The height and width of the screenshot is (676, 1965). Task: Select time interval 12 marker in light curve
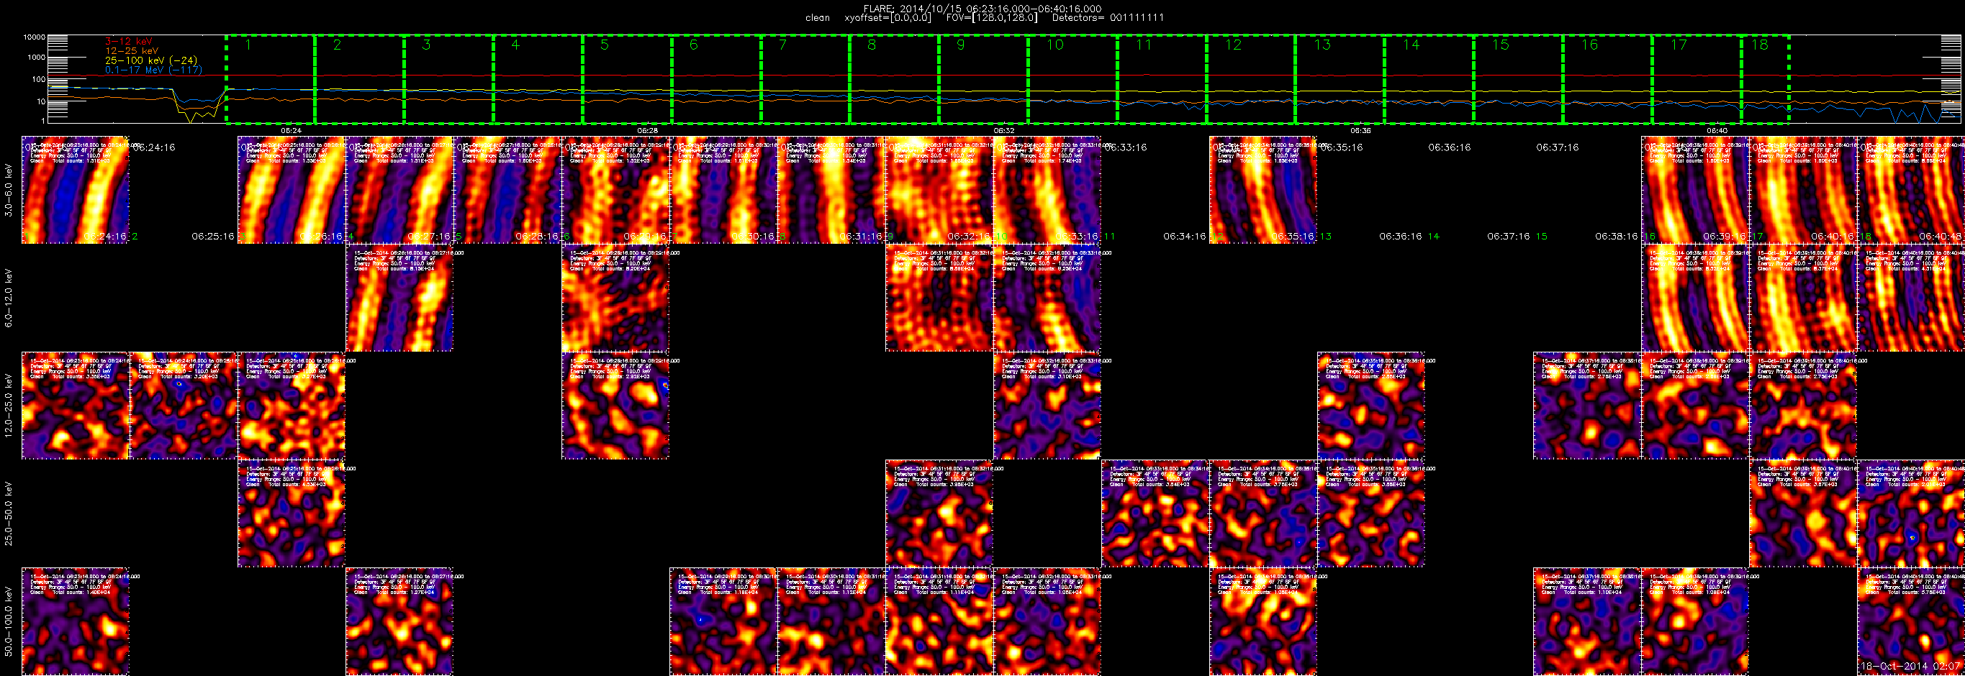click(x=1233, y=45)
